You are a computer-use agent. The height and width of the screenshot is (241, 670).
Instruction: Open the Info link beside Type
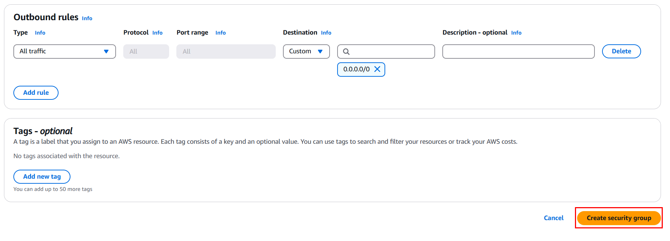point(40,33)
